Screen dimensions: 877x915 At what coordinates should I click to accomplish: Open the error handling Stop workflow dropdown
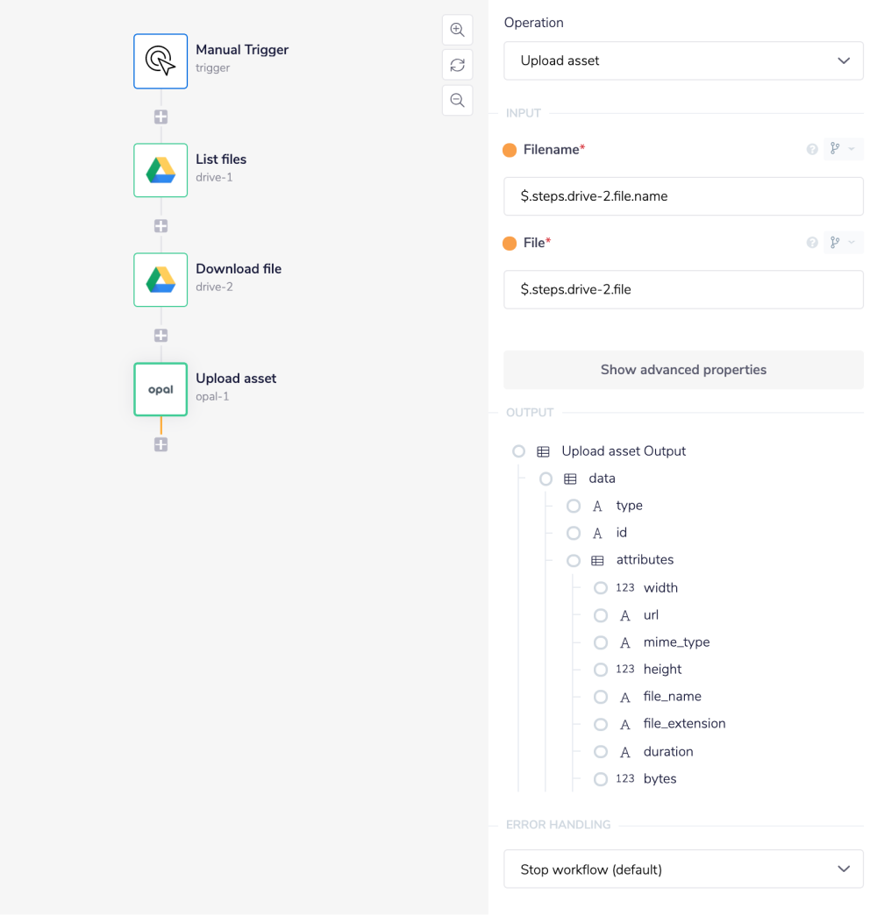click(x=683, y=869)
